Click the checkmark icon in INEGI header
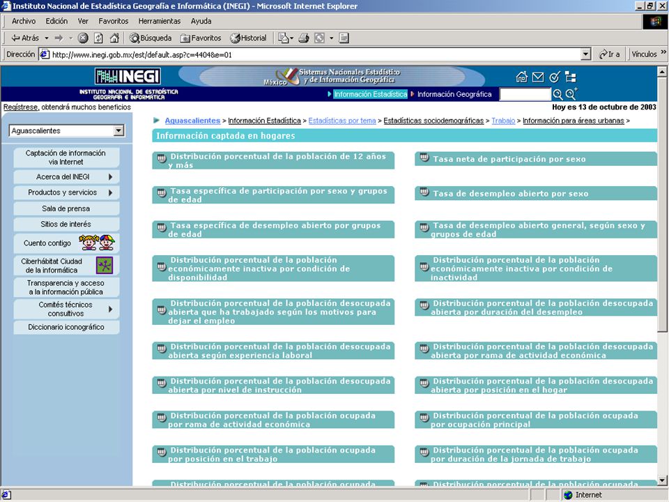 coord(554,77)
